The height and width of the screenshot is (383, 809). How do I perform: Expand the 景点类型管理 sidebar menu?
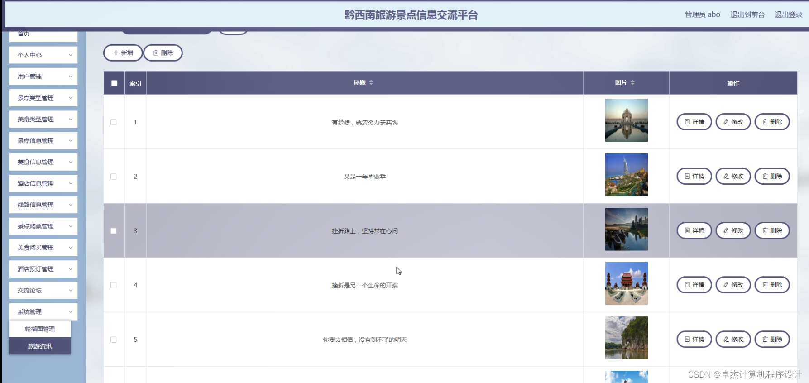pyautogui.click(x=43, y=98)
